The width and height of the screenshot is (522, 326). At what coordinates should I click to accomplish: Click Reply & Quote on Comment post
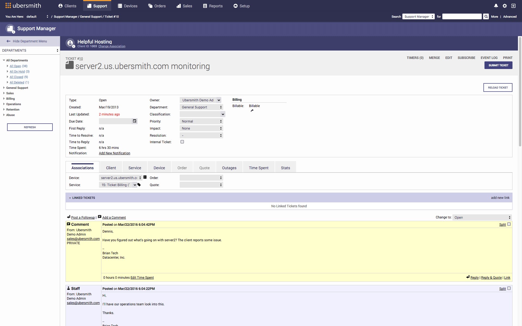[491, 278]
